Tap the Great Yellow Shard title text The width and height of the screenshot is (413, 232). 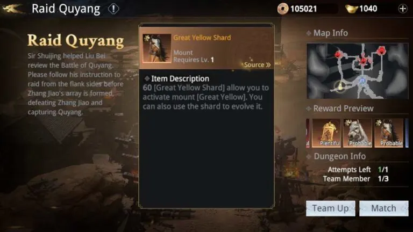click(x=202, y=38)
